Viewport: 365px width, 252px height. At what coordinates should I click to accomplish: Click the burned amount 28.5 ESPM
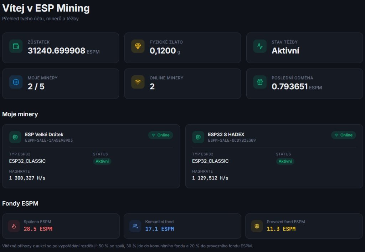point(38,229)
